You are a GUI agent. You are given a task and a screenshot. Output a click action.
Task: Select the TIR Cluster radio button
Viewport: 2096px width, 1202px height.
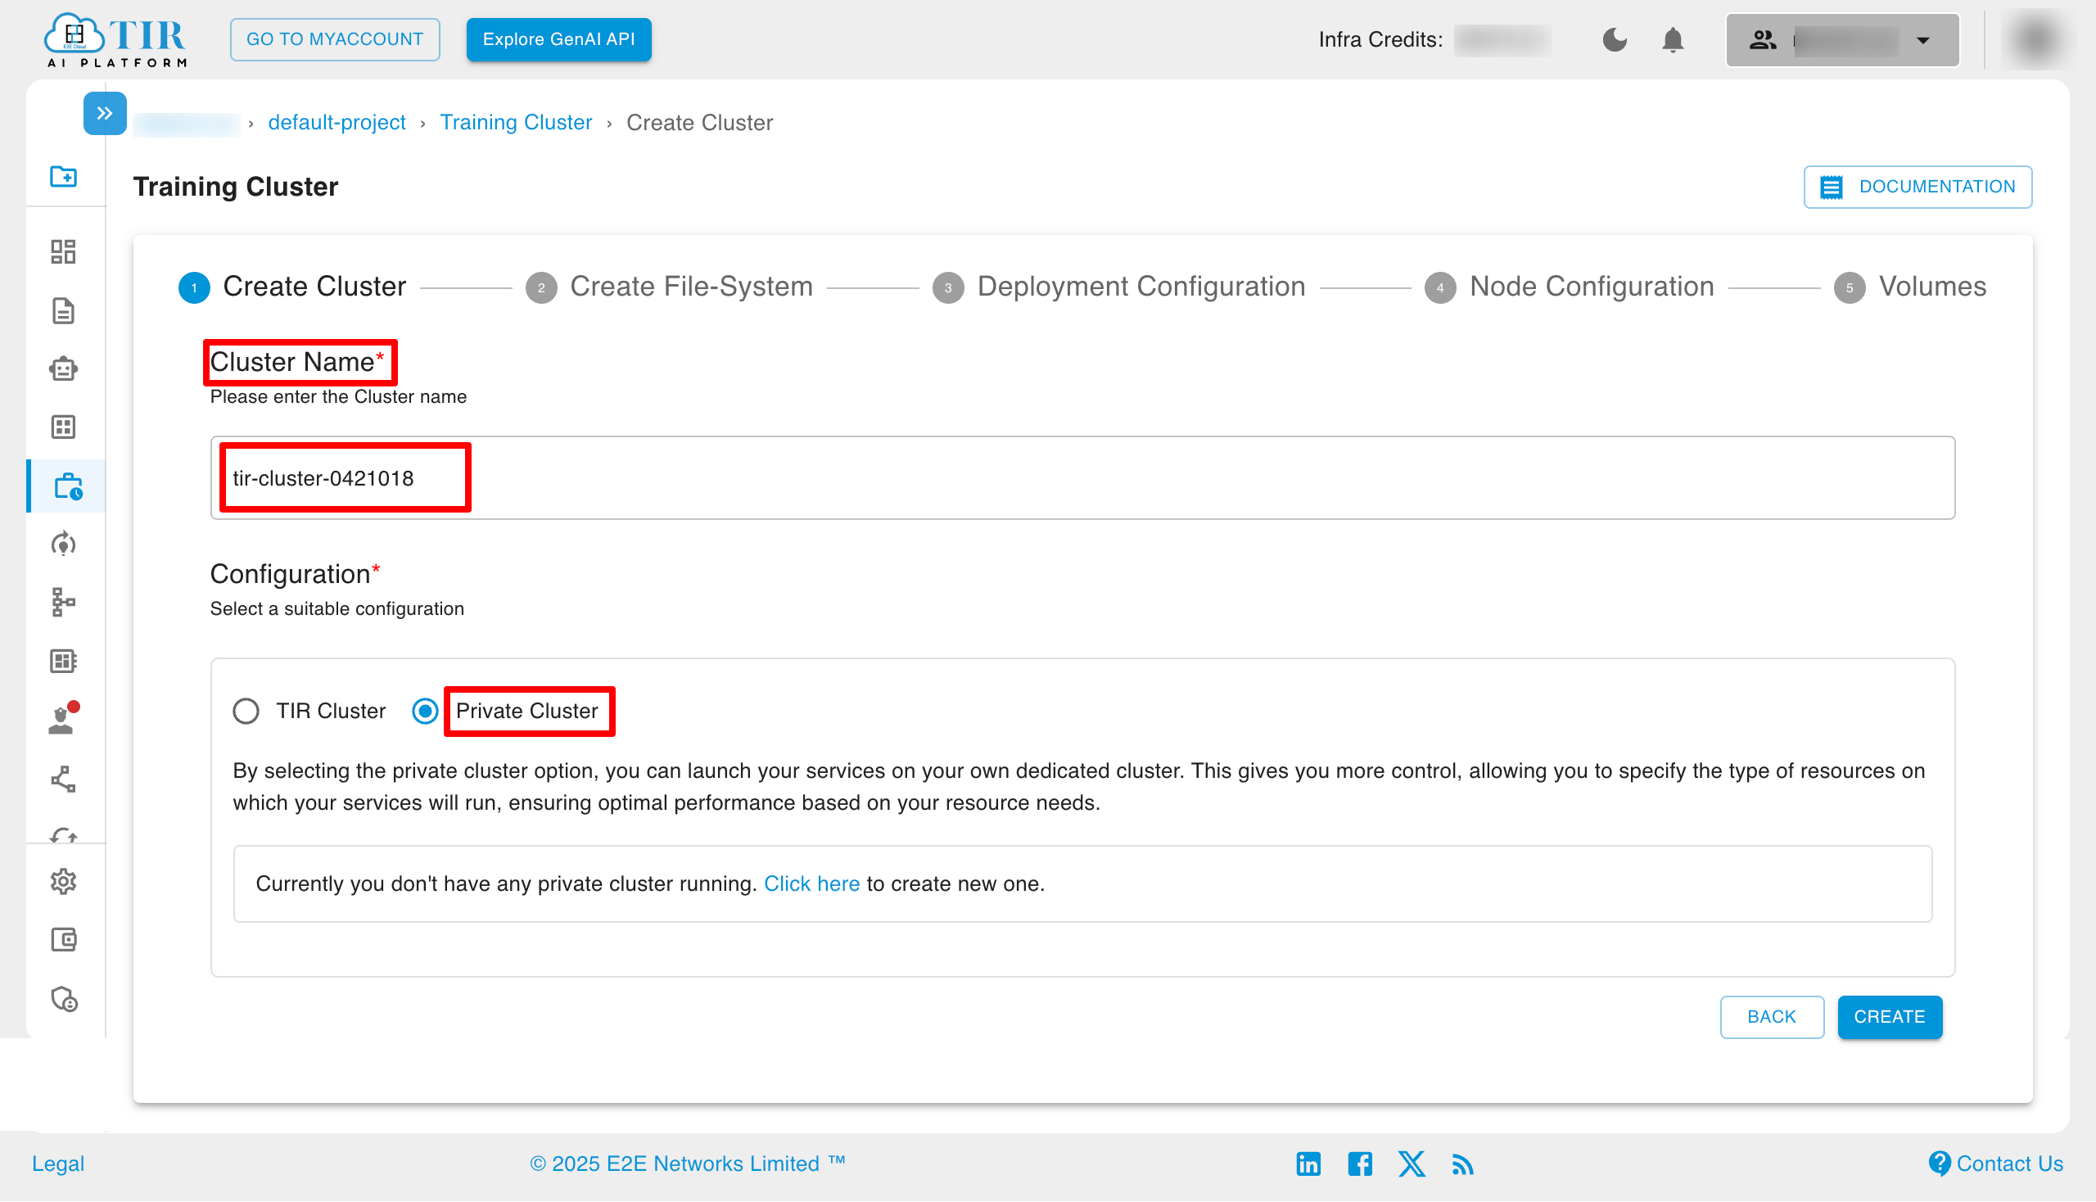click(x=246, y=711)
